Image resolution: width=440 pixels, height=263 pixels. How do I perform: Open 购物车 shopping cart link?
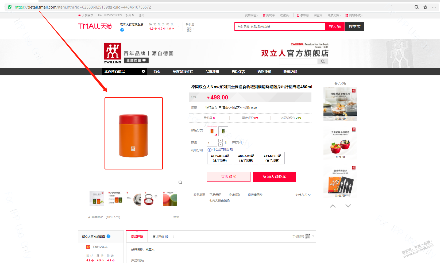269,15
